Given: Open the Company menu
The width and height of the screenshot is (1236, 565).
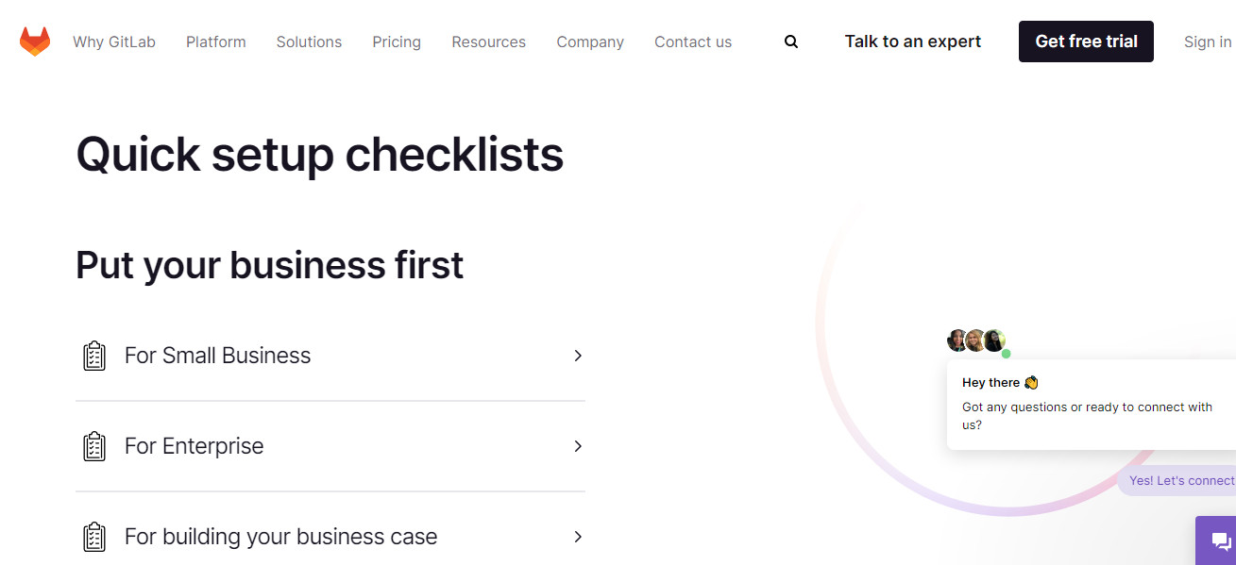Looking at the screenshot, I should (x=590, y=42).
